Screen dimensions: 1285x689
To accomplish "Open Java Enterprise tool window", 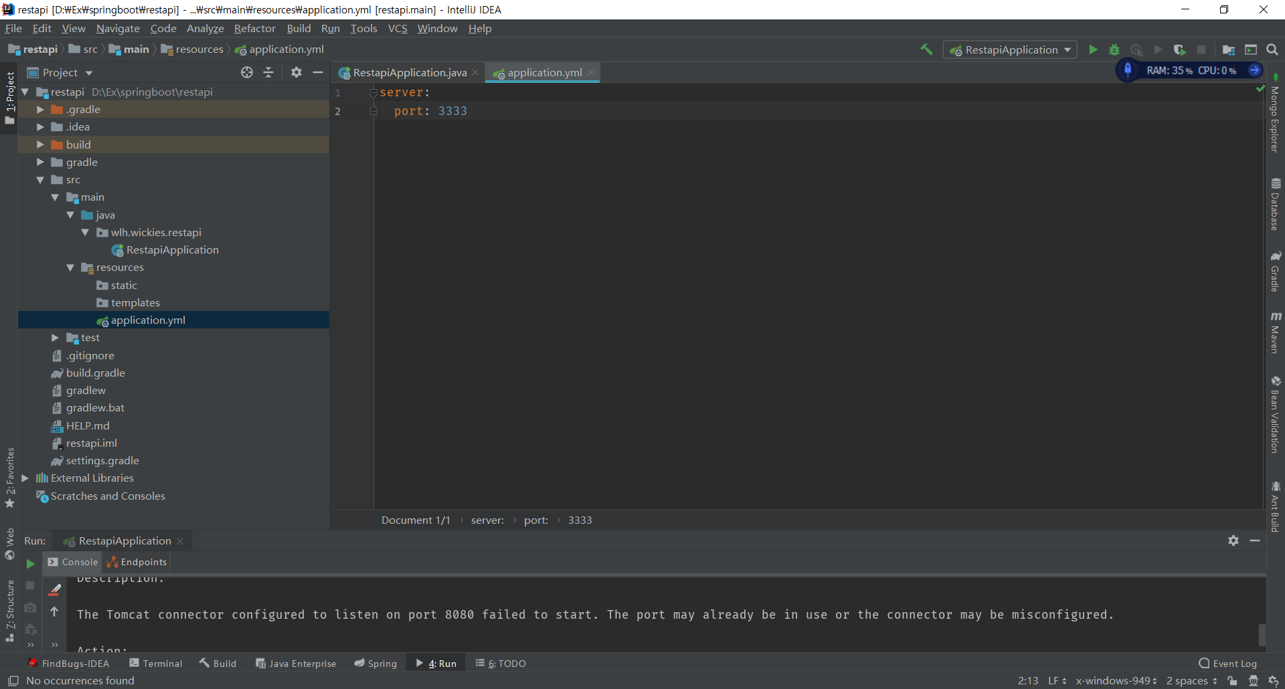I will 296,664.
